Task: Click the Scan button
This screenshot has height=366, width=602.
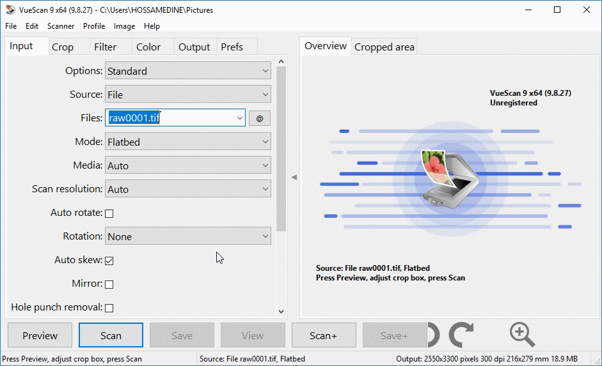Action: (x=111, y=335)
